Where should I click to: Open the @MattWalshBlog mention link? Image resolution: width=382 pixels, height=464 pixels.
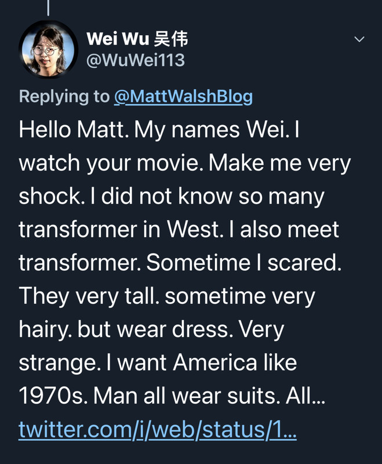pos(183,96)
